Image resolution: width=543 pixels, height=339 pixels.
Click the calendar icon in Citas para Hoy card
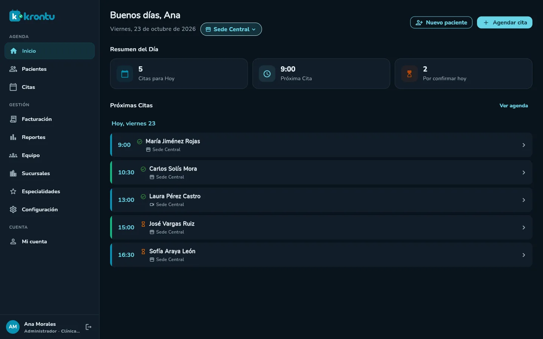125,74
